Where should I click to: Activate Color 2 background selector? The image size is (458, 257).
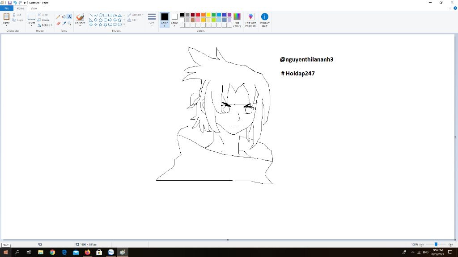[x=174, y=20]
